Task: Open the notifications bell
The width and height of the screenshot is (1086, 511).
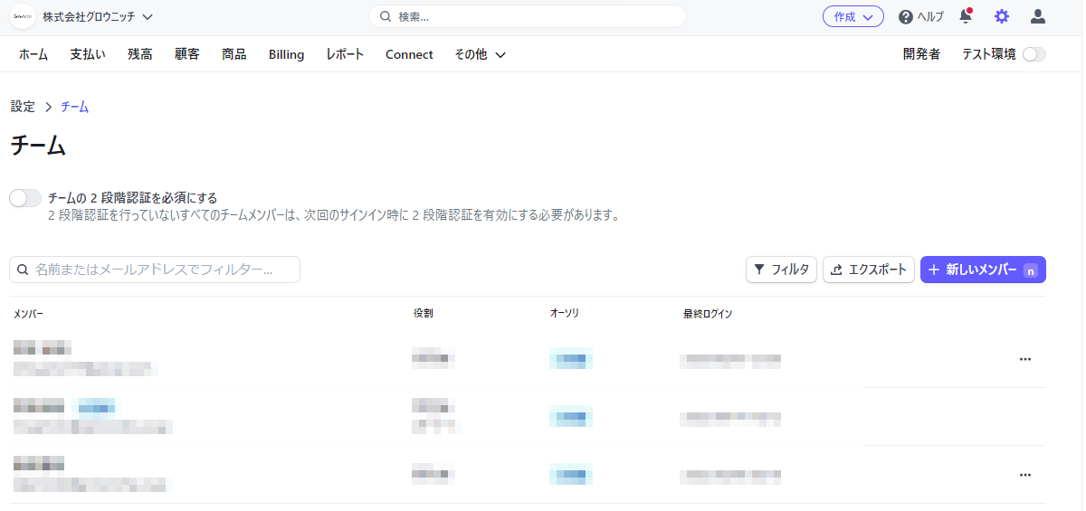Action: click(x=966, y=15)
